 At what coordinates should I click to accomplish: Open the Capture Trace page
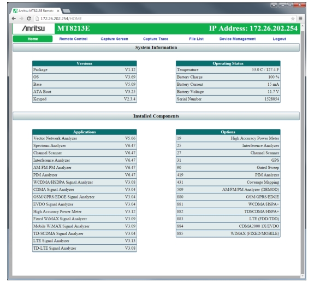[156, 39]
